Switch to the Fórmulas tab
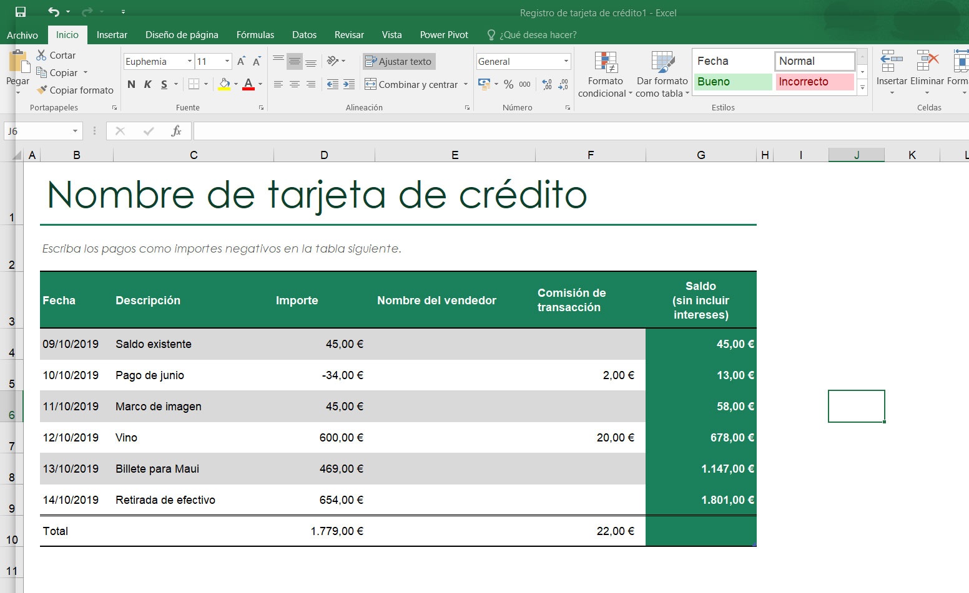This screenshot has width=969, height=593. tap(255, 35)
